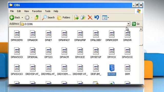Select the DPSERIAL file icon
Viewport: 164px width, 92px height.
[x=33, y=51]
